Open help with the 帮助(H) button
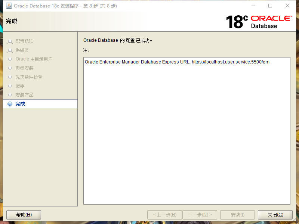Screen dimensions: 299x224 tap(24, 215)
